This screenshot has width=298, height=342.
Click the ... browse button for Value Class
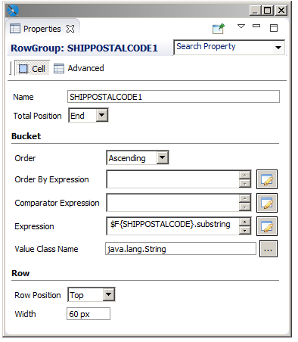coord(269,249)
